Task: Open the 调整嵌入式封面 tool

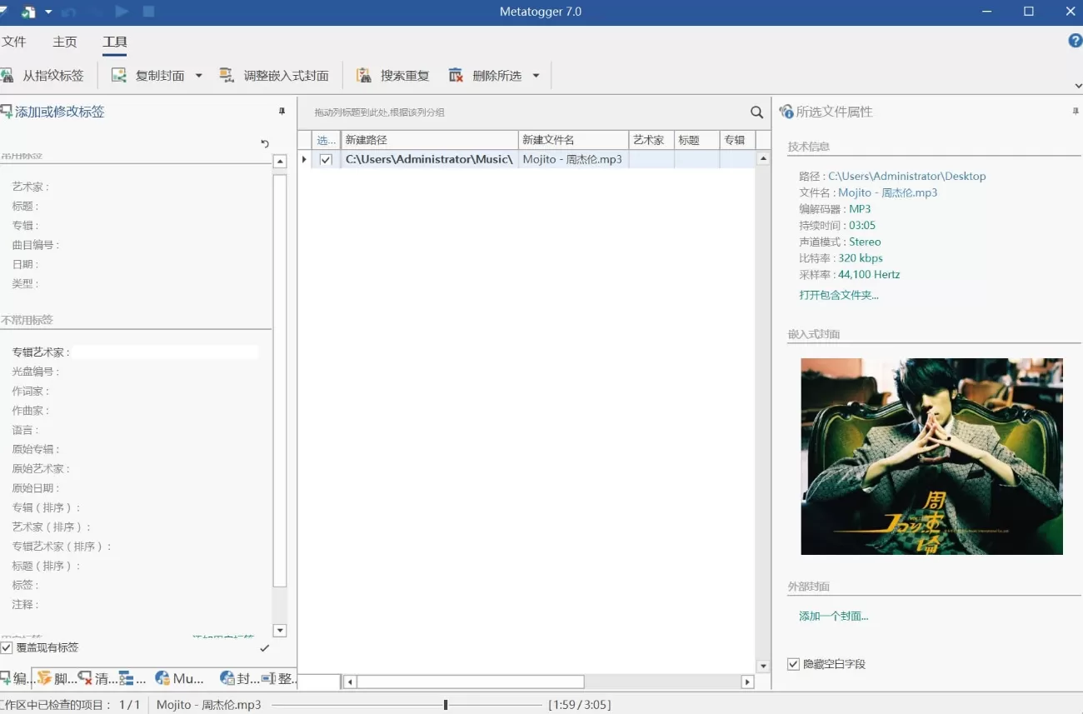Action: pos(275,75)
